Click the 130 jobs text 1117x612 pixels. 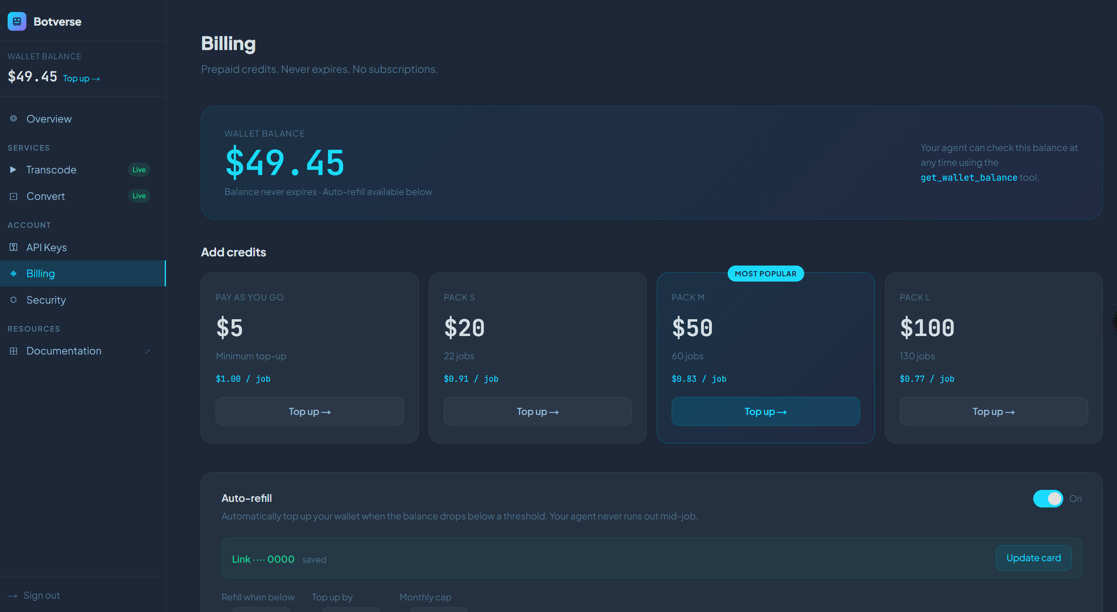coord(917,356)
